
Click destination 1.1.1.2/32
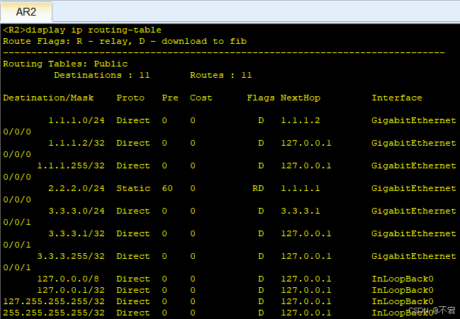[77, 143]
